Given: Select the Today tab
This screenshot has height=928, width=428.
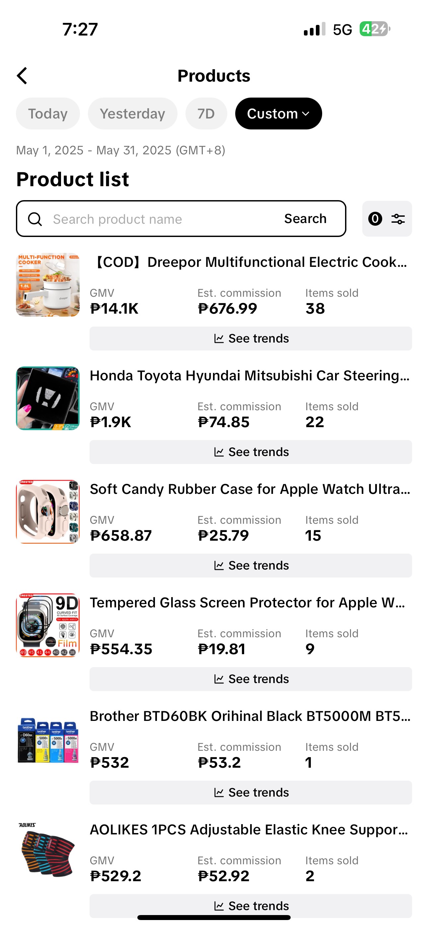Looking at the screenshot, I should click(x=47, y=114).
